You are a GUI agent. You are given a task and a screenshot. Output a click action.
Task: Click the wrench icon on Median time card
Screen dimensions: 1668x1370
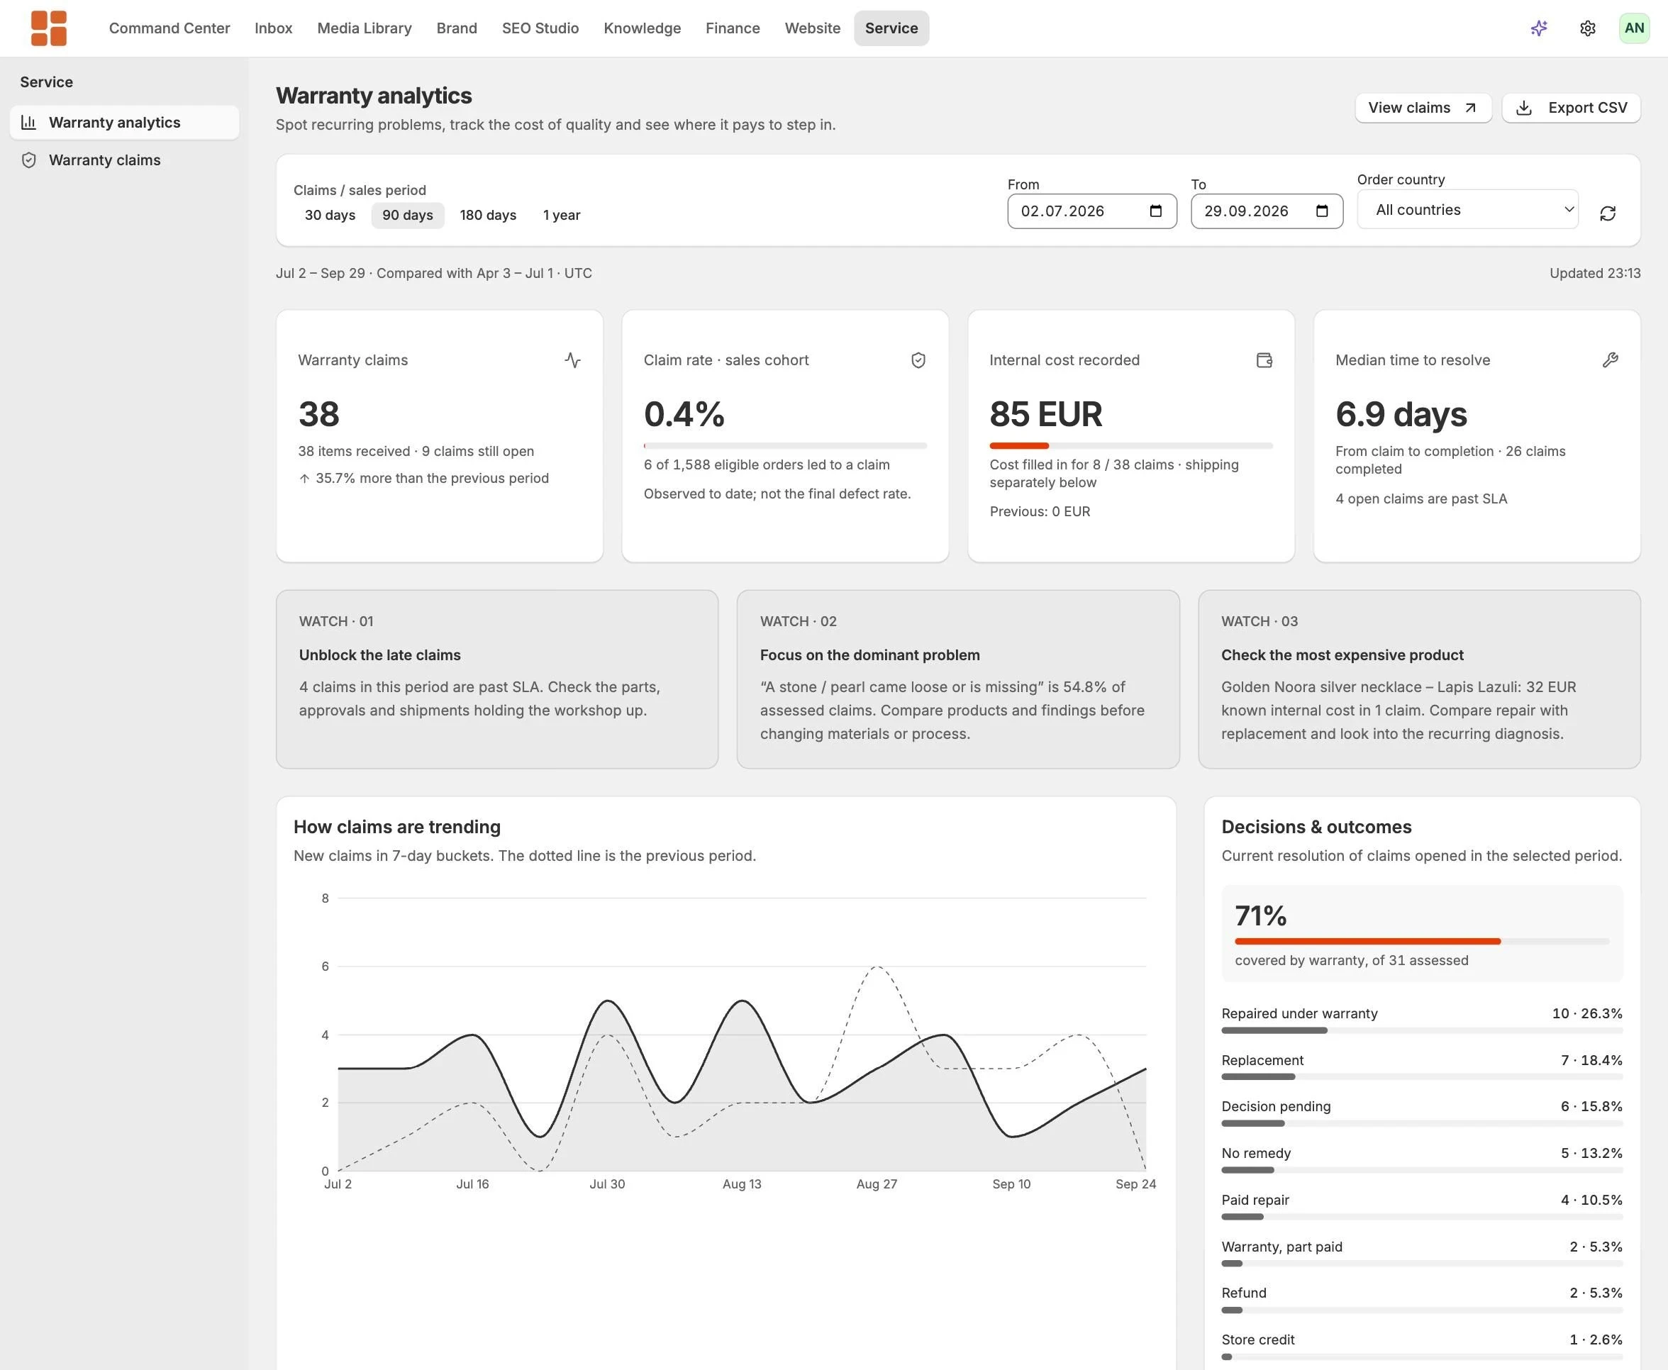pos(1611,361)
